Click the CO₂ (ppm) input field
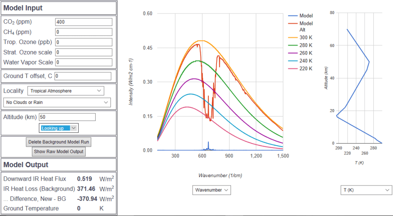393x216 pixels. pos(84,22)
